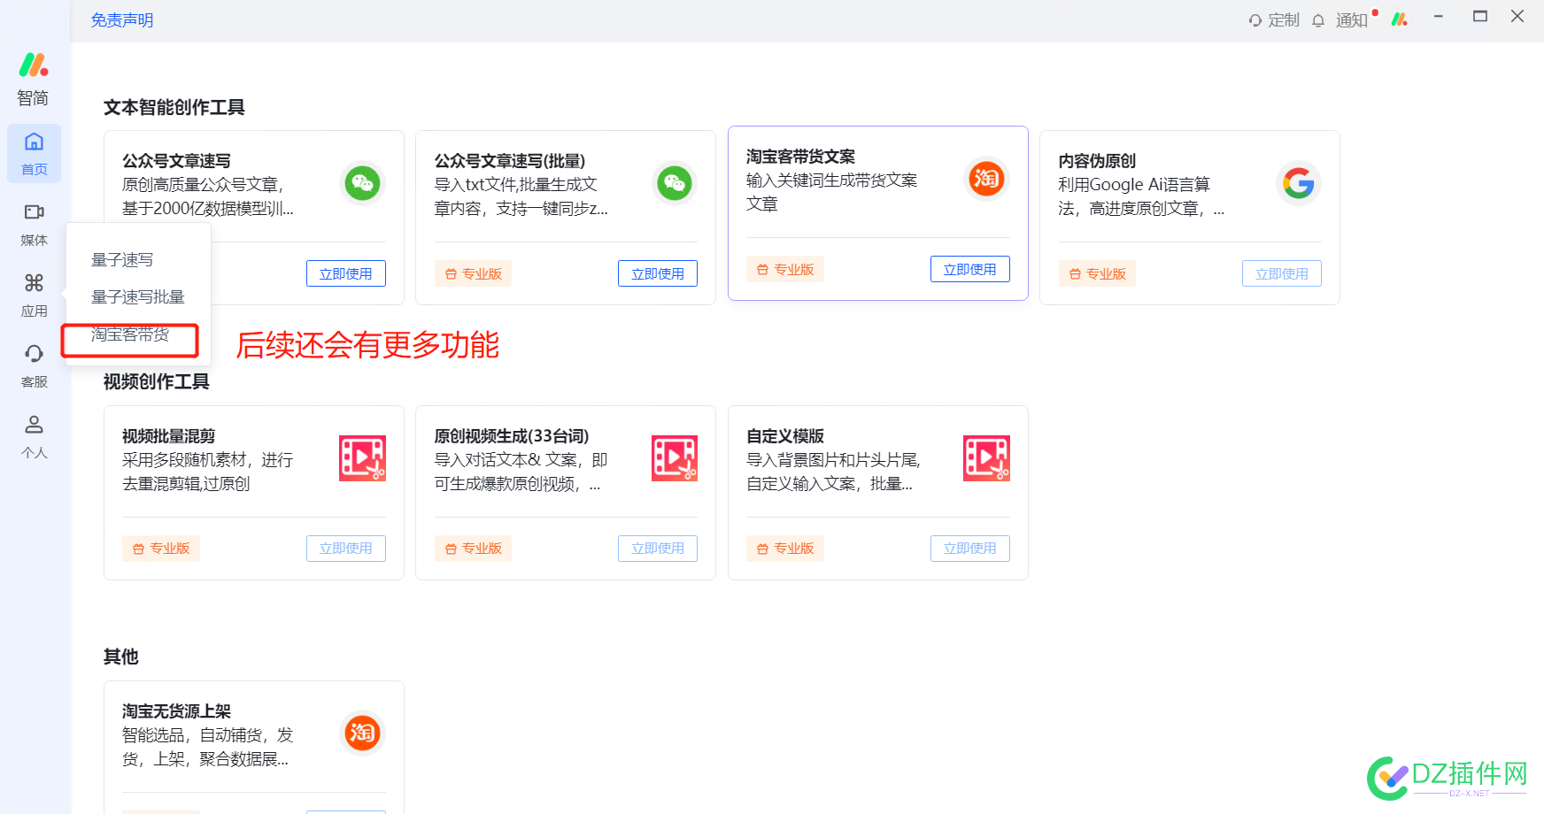Select 量子速写批量 from the popup menu
Screen dimensions: 1544x814
click(138, 296)
